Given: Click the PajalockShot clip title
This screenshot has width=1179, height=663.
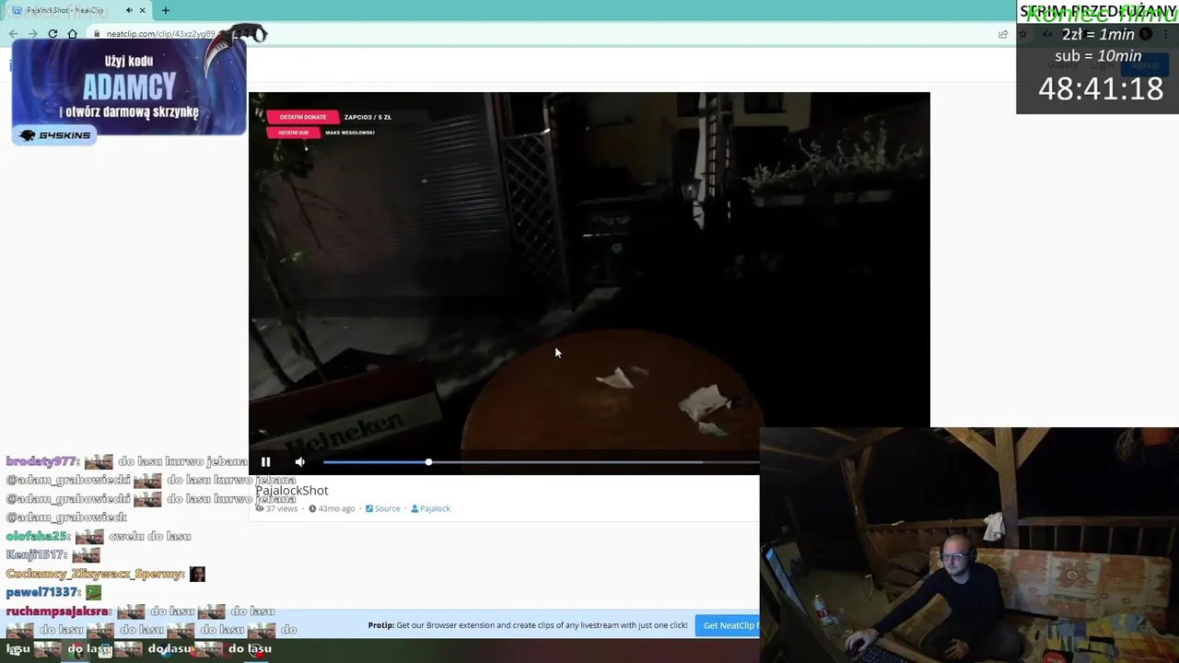Looking at the screenshot, I should coord(292,491).
